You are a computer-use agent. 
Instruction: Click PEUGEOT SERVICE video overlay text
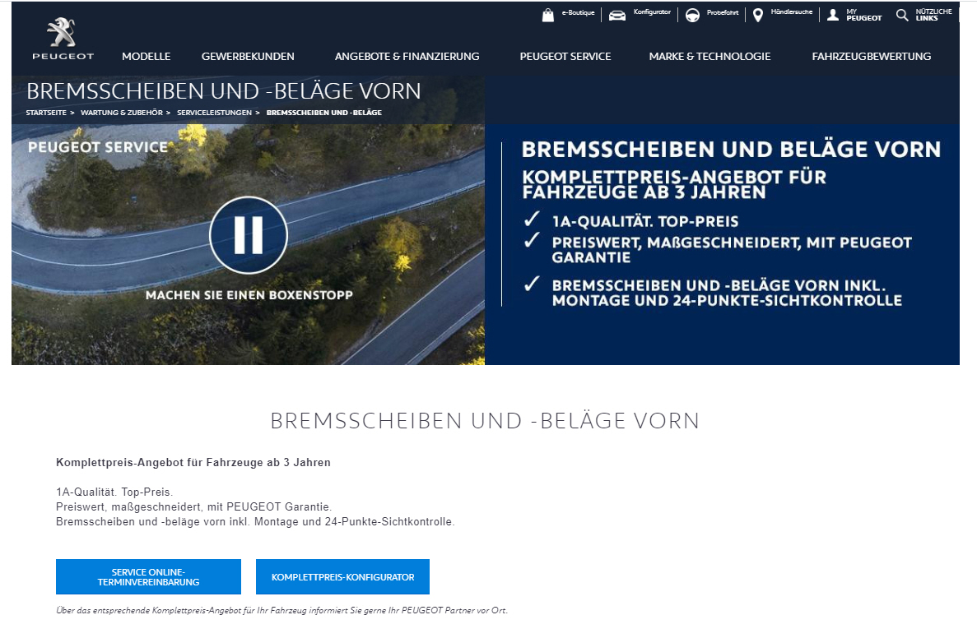pos(98,147)
